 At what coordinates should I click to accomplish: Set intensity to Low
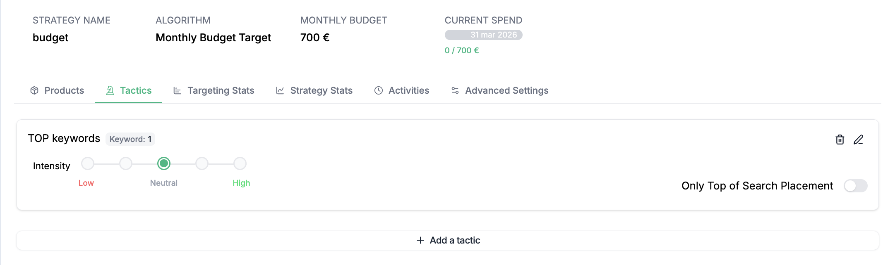click(88, 163)
